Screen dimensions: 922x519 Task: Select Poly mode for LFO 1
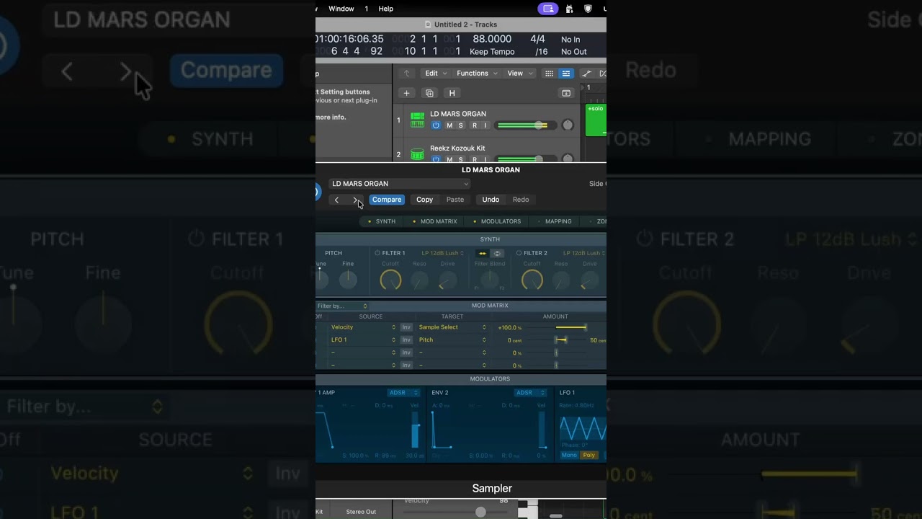[x=589, y=456]
